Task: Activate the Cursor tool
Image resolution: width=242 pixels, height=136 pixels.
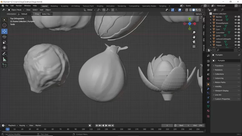Action: click(x=5, y=25)
